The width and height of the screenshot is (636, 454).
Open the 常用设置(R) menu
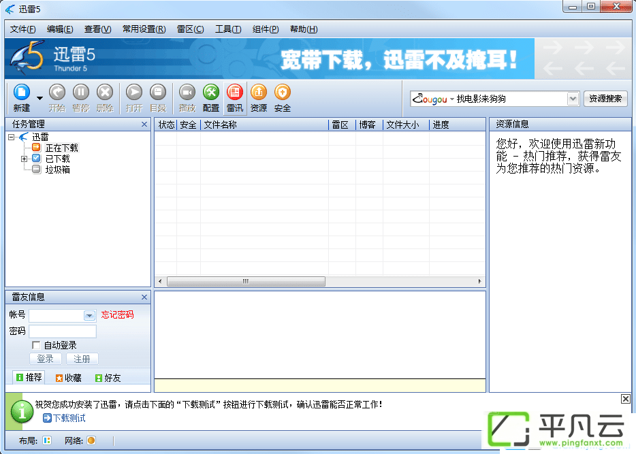144,29
